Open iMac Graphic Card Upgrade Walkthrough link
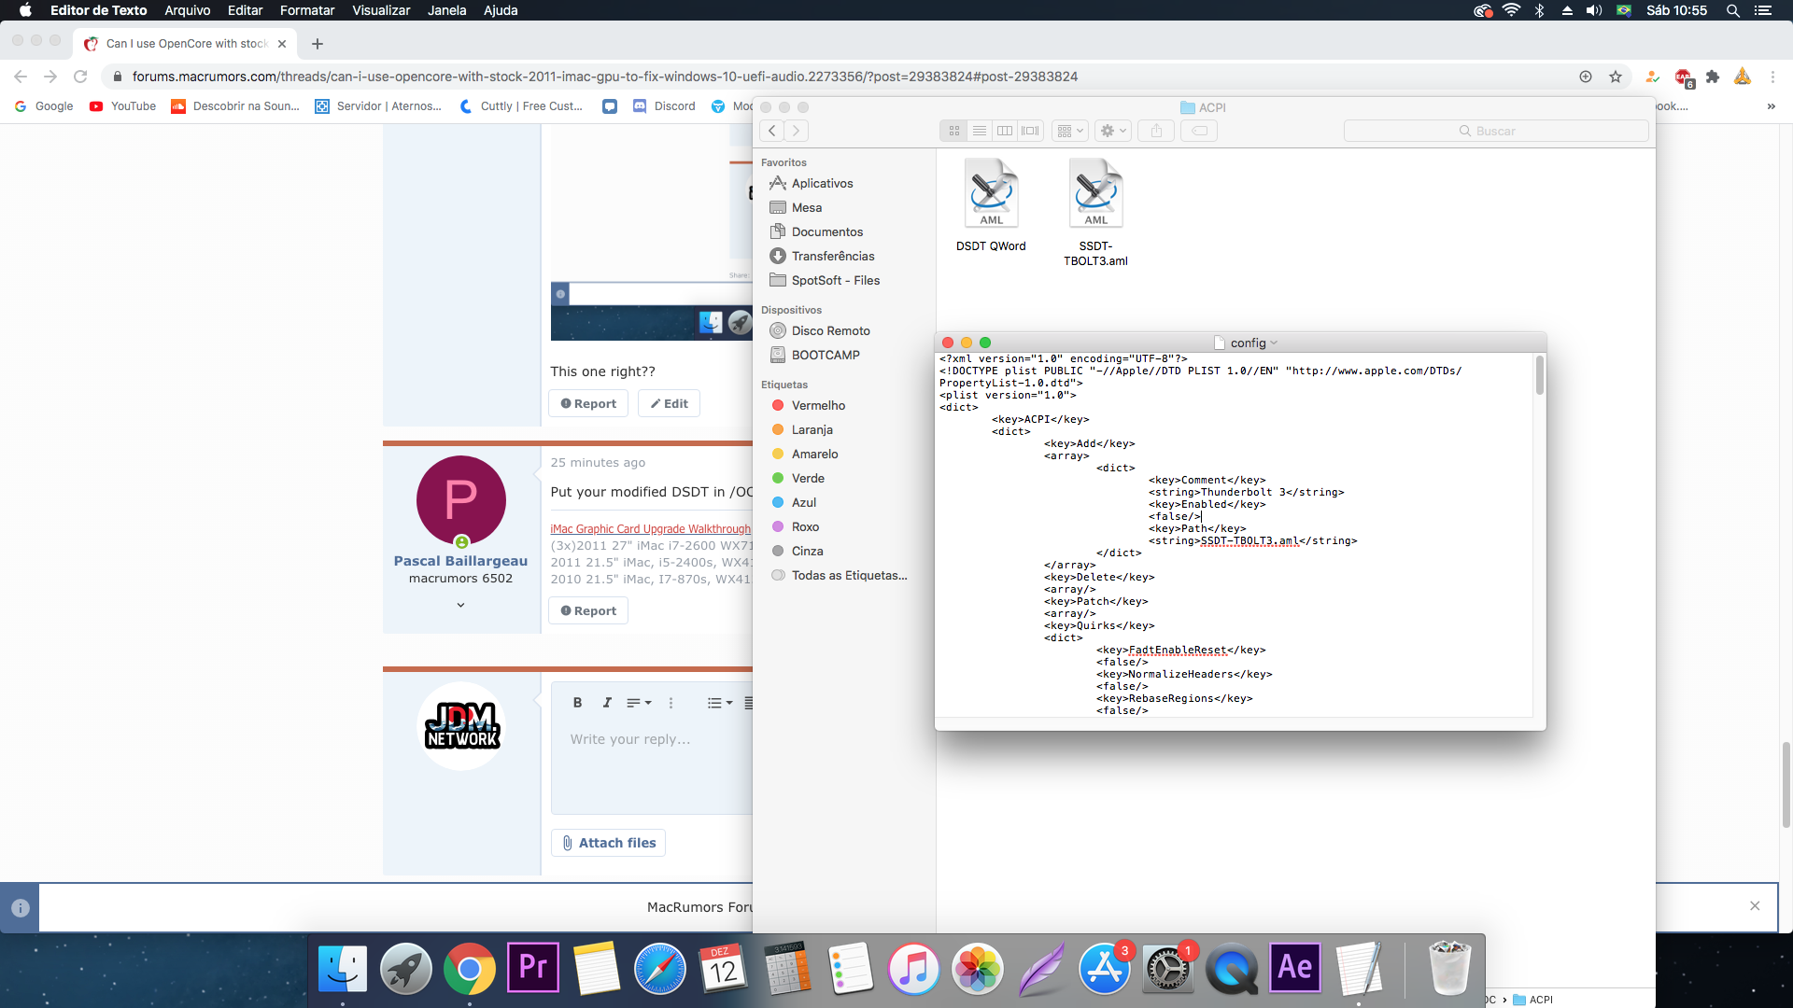The image size is (1793, 1008). [x=650, y=528]
